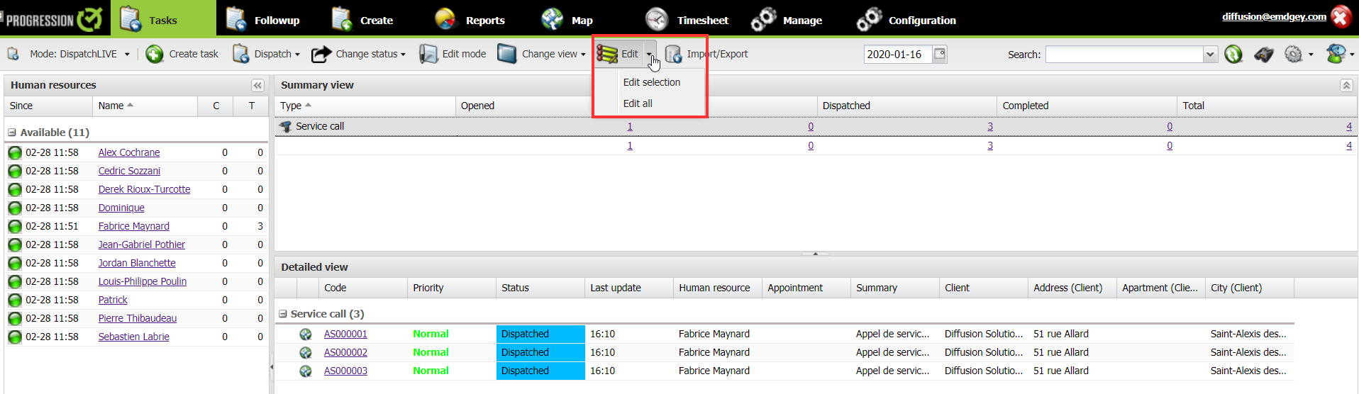The height and width of the screenshot is (394, 1359).
Task: Click Service call row icon in Summary
Action: (285, 126)
